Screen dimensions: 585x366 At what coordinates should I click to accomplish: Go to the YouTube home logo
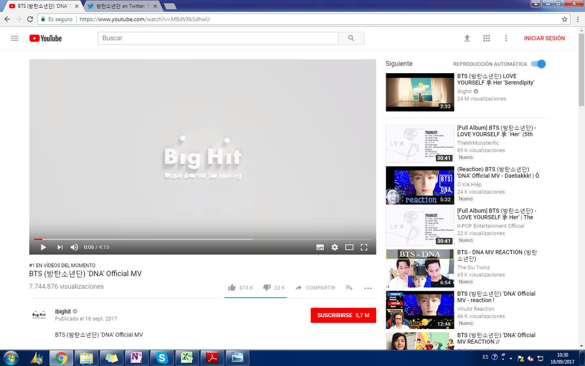(45, 38)
